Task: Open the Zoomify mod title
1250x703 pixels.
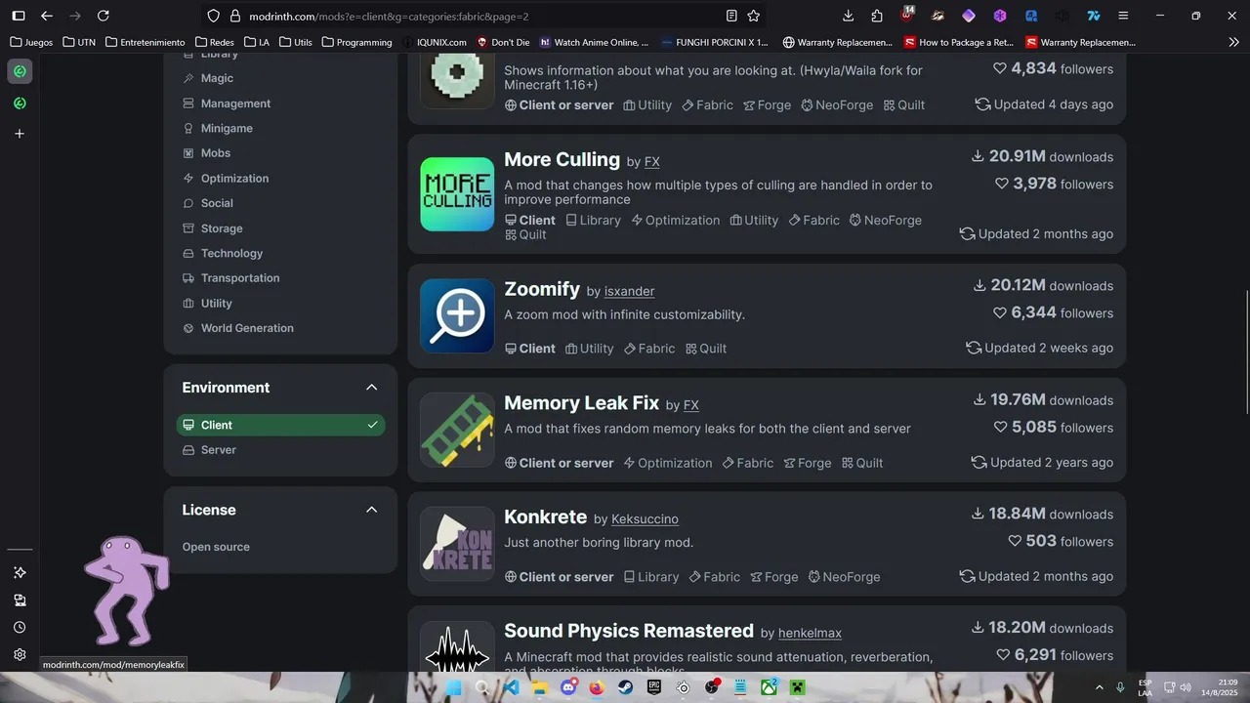Action: point(542,289)
